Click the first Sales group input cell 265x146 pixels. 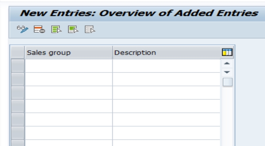click(x=69, y=66)
